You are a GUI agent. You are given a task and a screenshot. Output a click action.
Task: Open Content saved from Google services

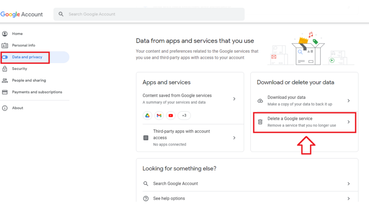[190, 99]
